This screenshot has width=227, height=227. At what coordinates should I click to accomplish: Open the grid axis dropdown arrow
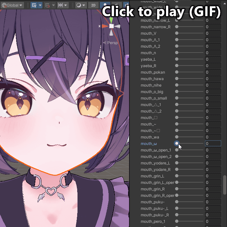[x=40, y=5]
